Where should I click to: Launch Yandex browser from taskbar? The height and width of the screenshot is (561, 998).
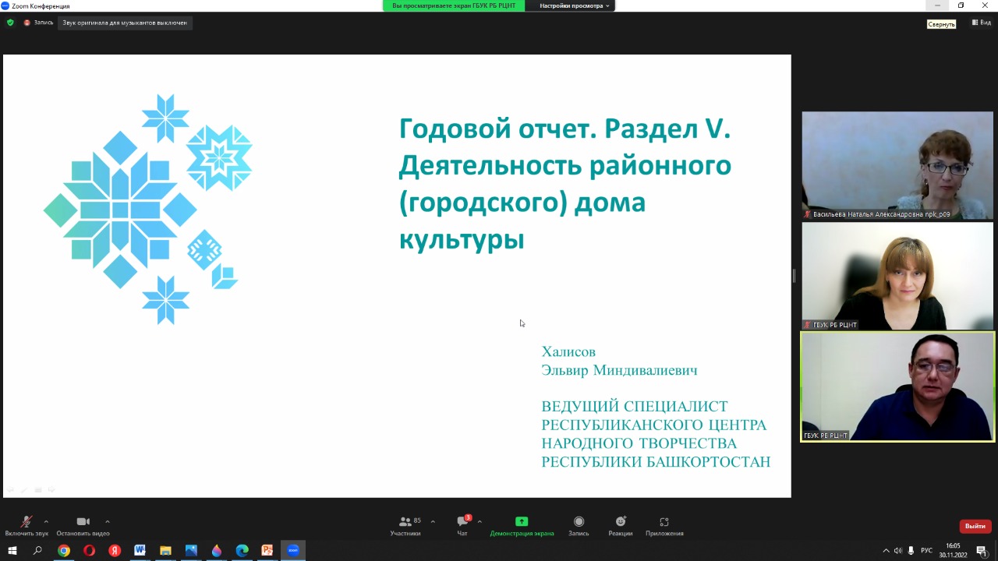tap(115, 551)
